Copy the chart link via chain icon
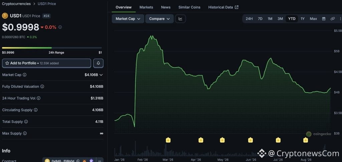This screenshot has width=342, height=162. click(332, 19)
